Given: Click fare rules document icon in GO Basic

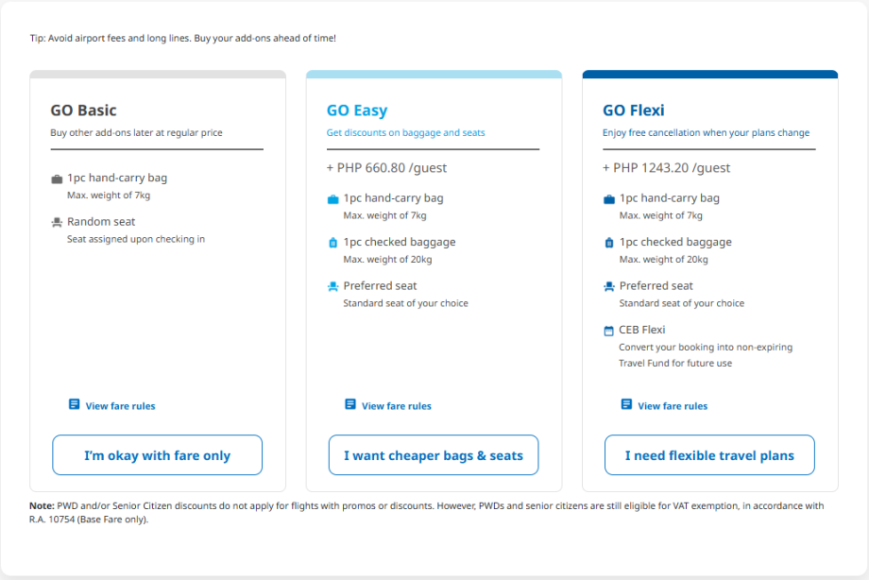Looking at the screenshot, I should [x=75, y=404].
